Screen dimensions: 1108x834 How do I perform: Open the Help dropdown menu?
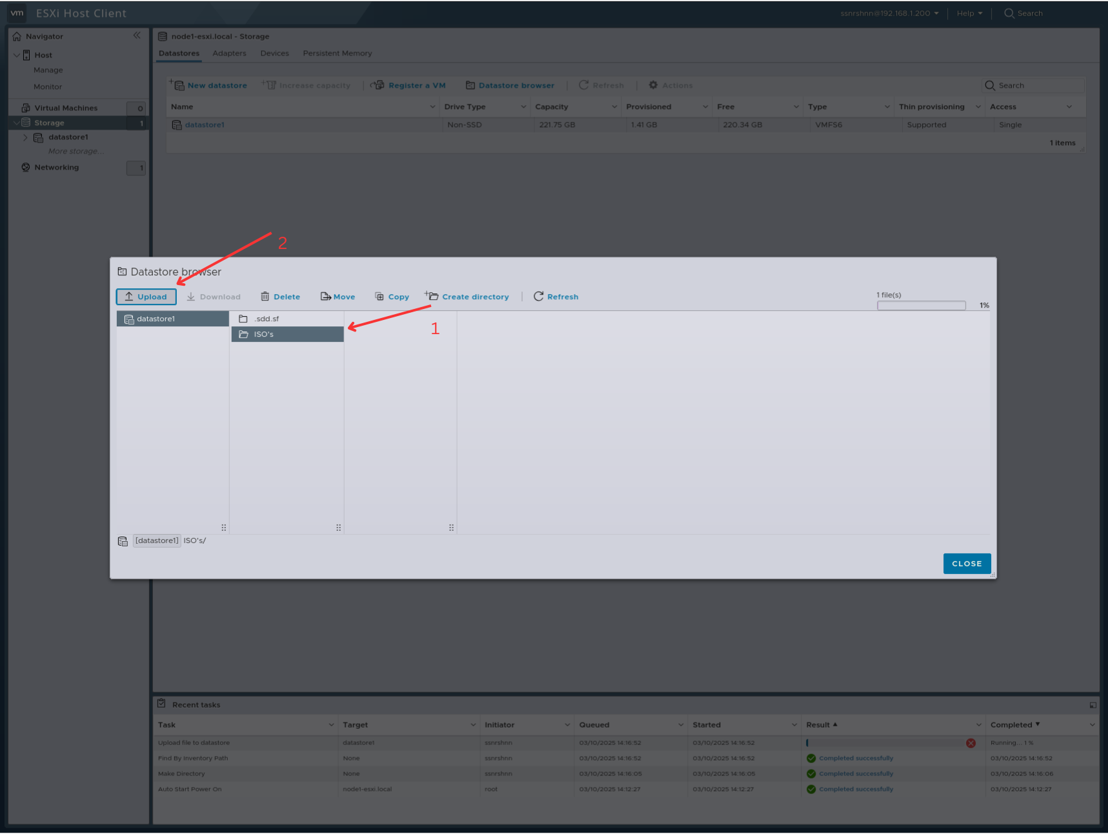click(968, 13)
